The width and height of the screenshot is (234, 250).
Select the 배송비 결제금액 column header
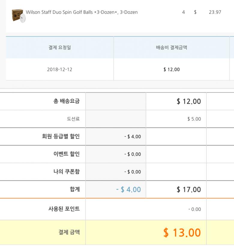(171, 47)
